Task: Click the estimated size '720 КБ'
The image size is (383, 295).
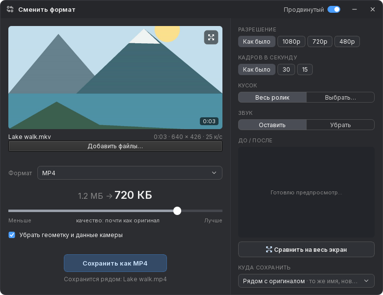Action: coord(133,195)
